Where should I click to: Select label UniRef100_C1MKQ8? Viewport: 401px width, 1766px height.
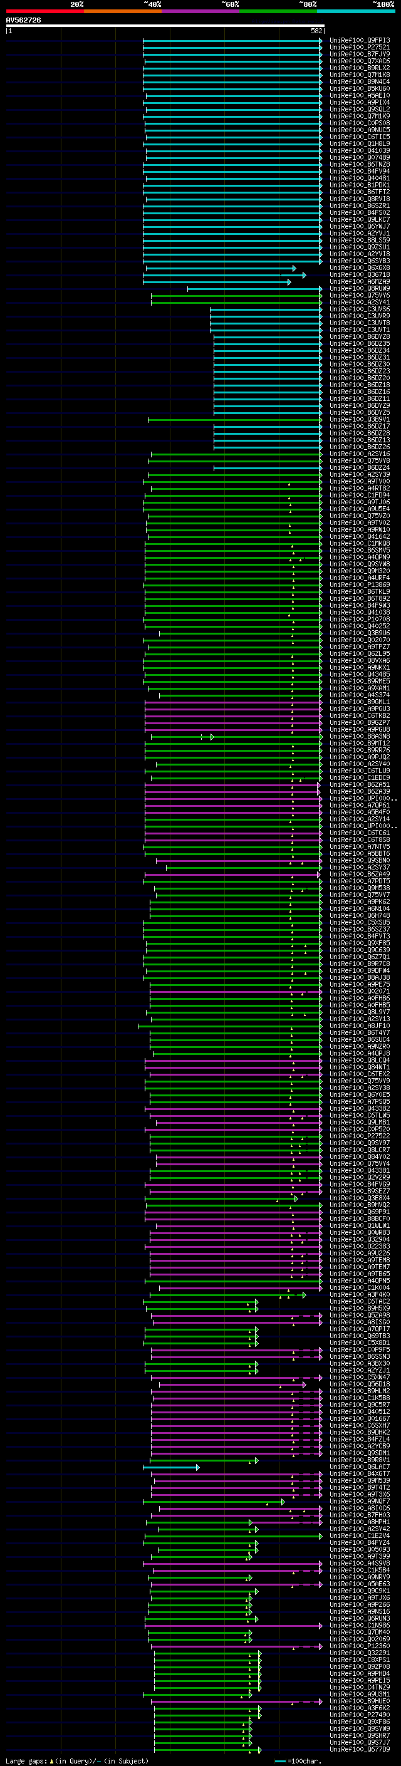coord(359,543)
